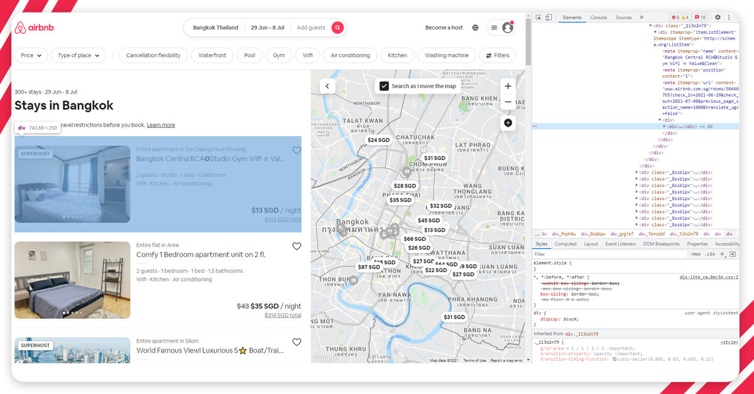Toggle Search as I move the map checkbox
Screen dimensions: 754x394
tap(384, 86)
